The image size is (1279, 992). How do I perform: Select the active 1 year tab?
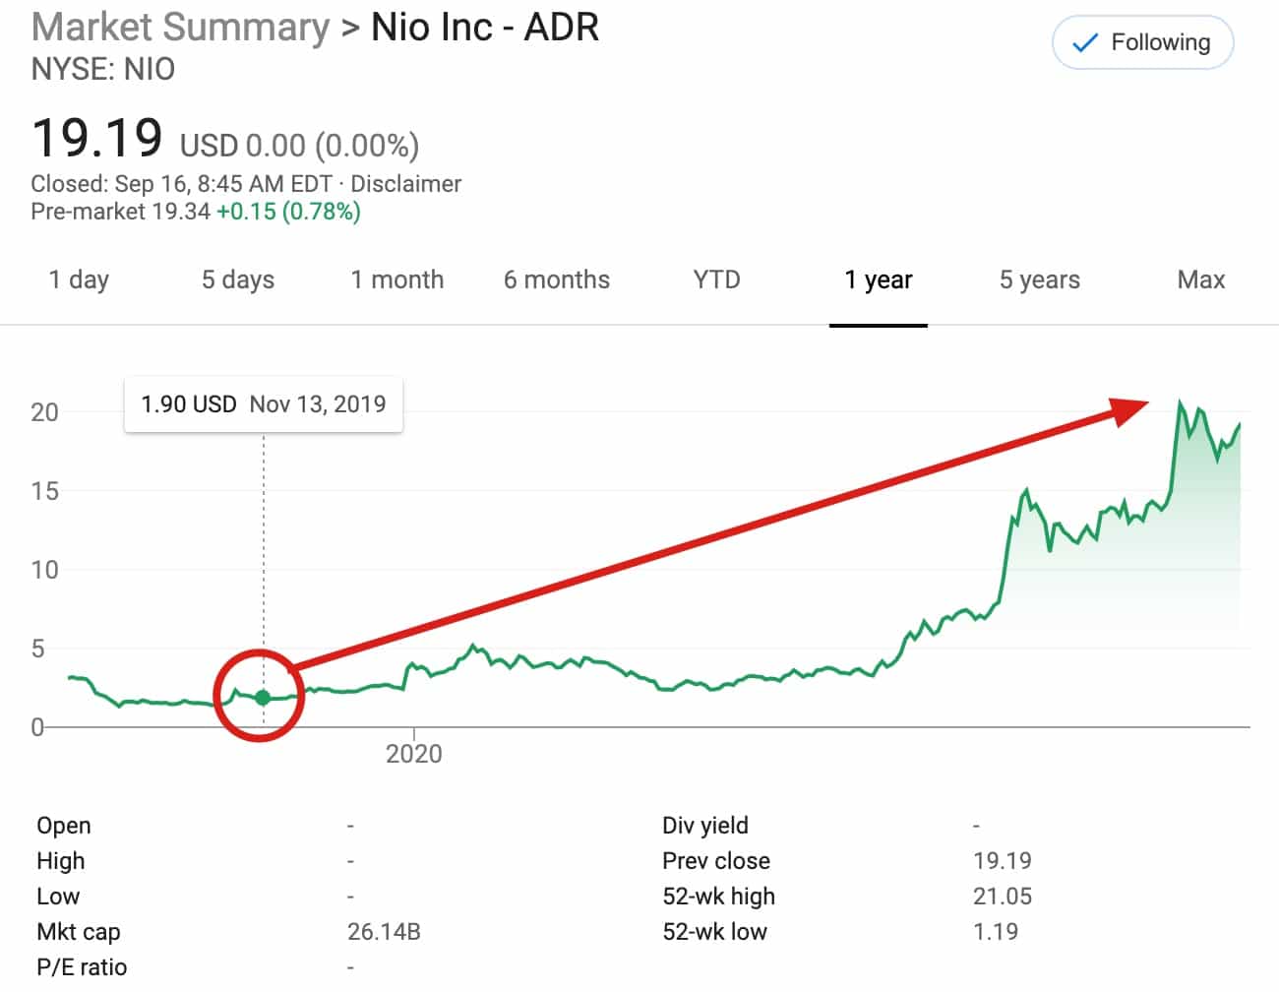(879, 279)
